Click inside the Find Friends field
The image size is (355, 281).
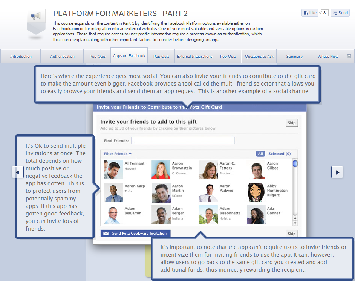(x=183, y=140)
